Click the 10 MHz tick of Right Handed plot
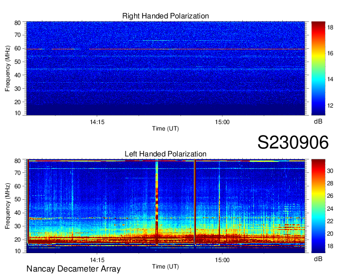This screenshot has height=275, width=339. point(17,113)
